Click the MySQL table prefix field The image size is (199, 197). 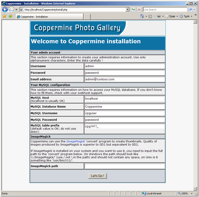pyautogui.click(x=125, y=126)
